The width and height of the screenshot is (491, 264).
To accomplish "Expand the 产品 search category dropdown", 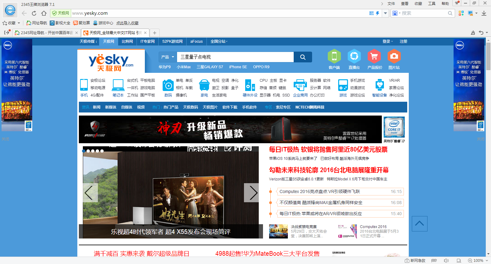I will 168,57.
